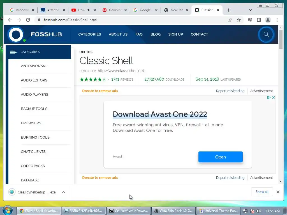Click Show all downloads button
Image resolution: width=287 pixels, height=215 pixels.
(262, 191)
